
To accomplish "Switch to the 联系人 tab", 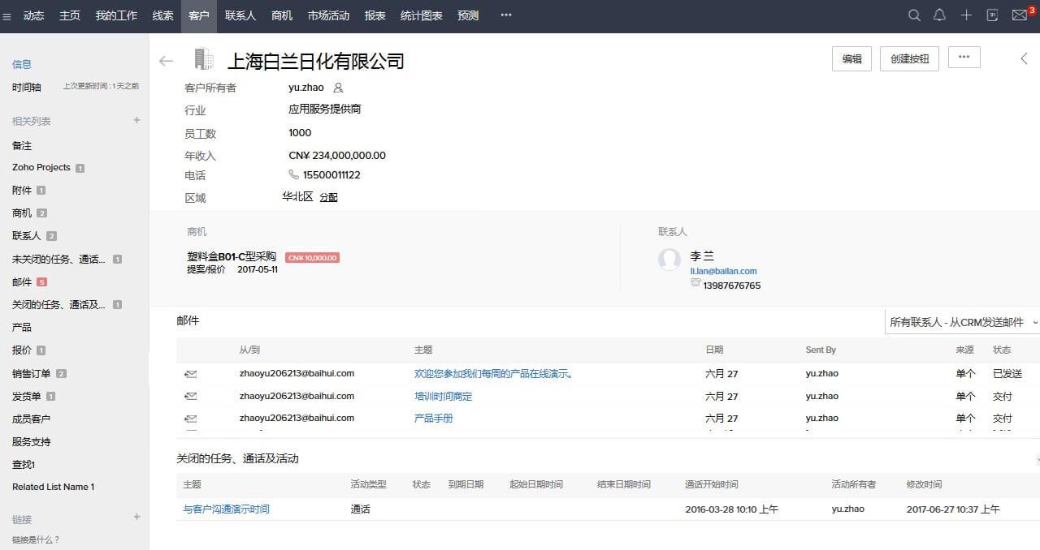I will [x=240, y=15].
